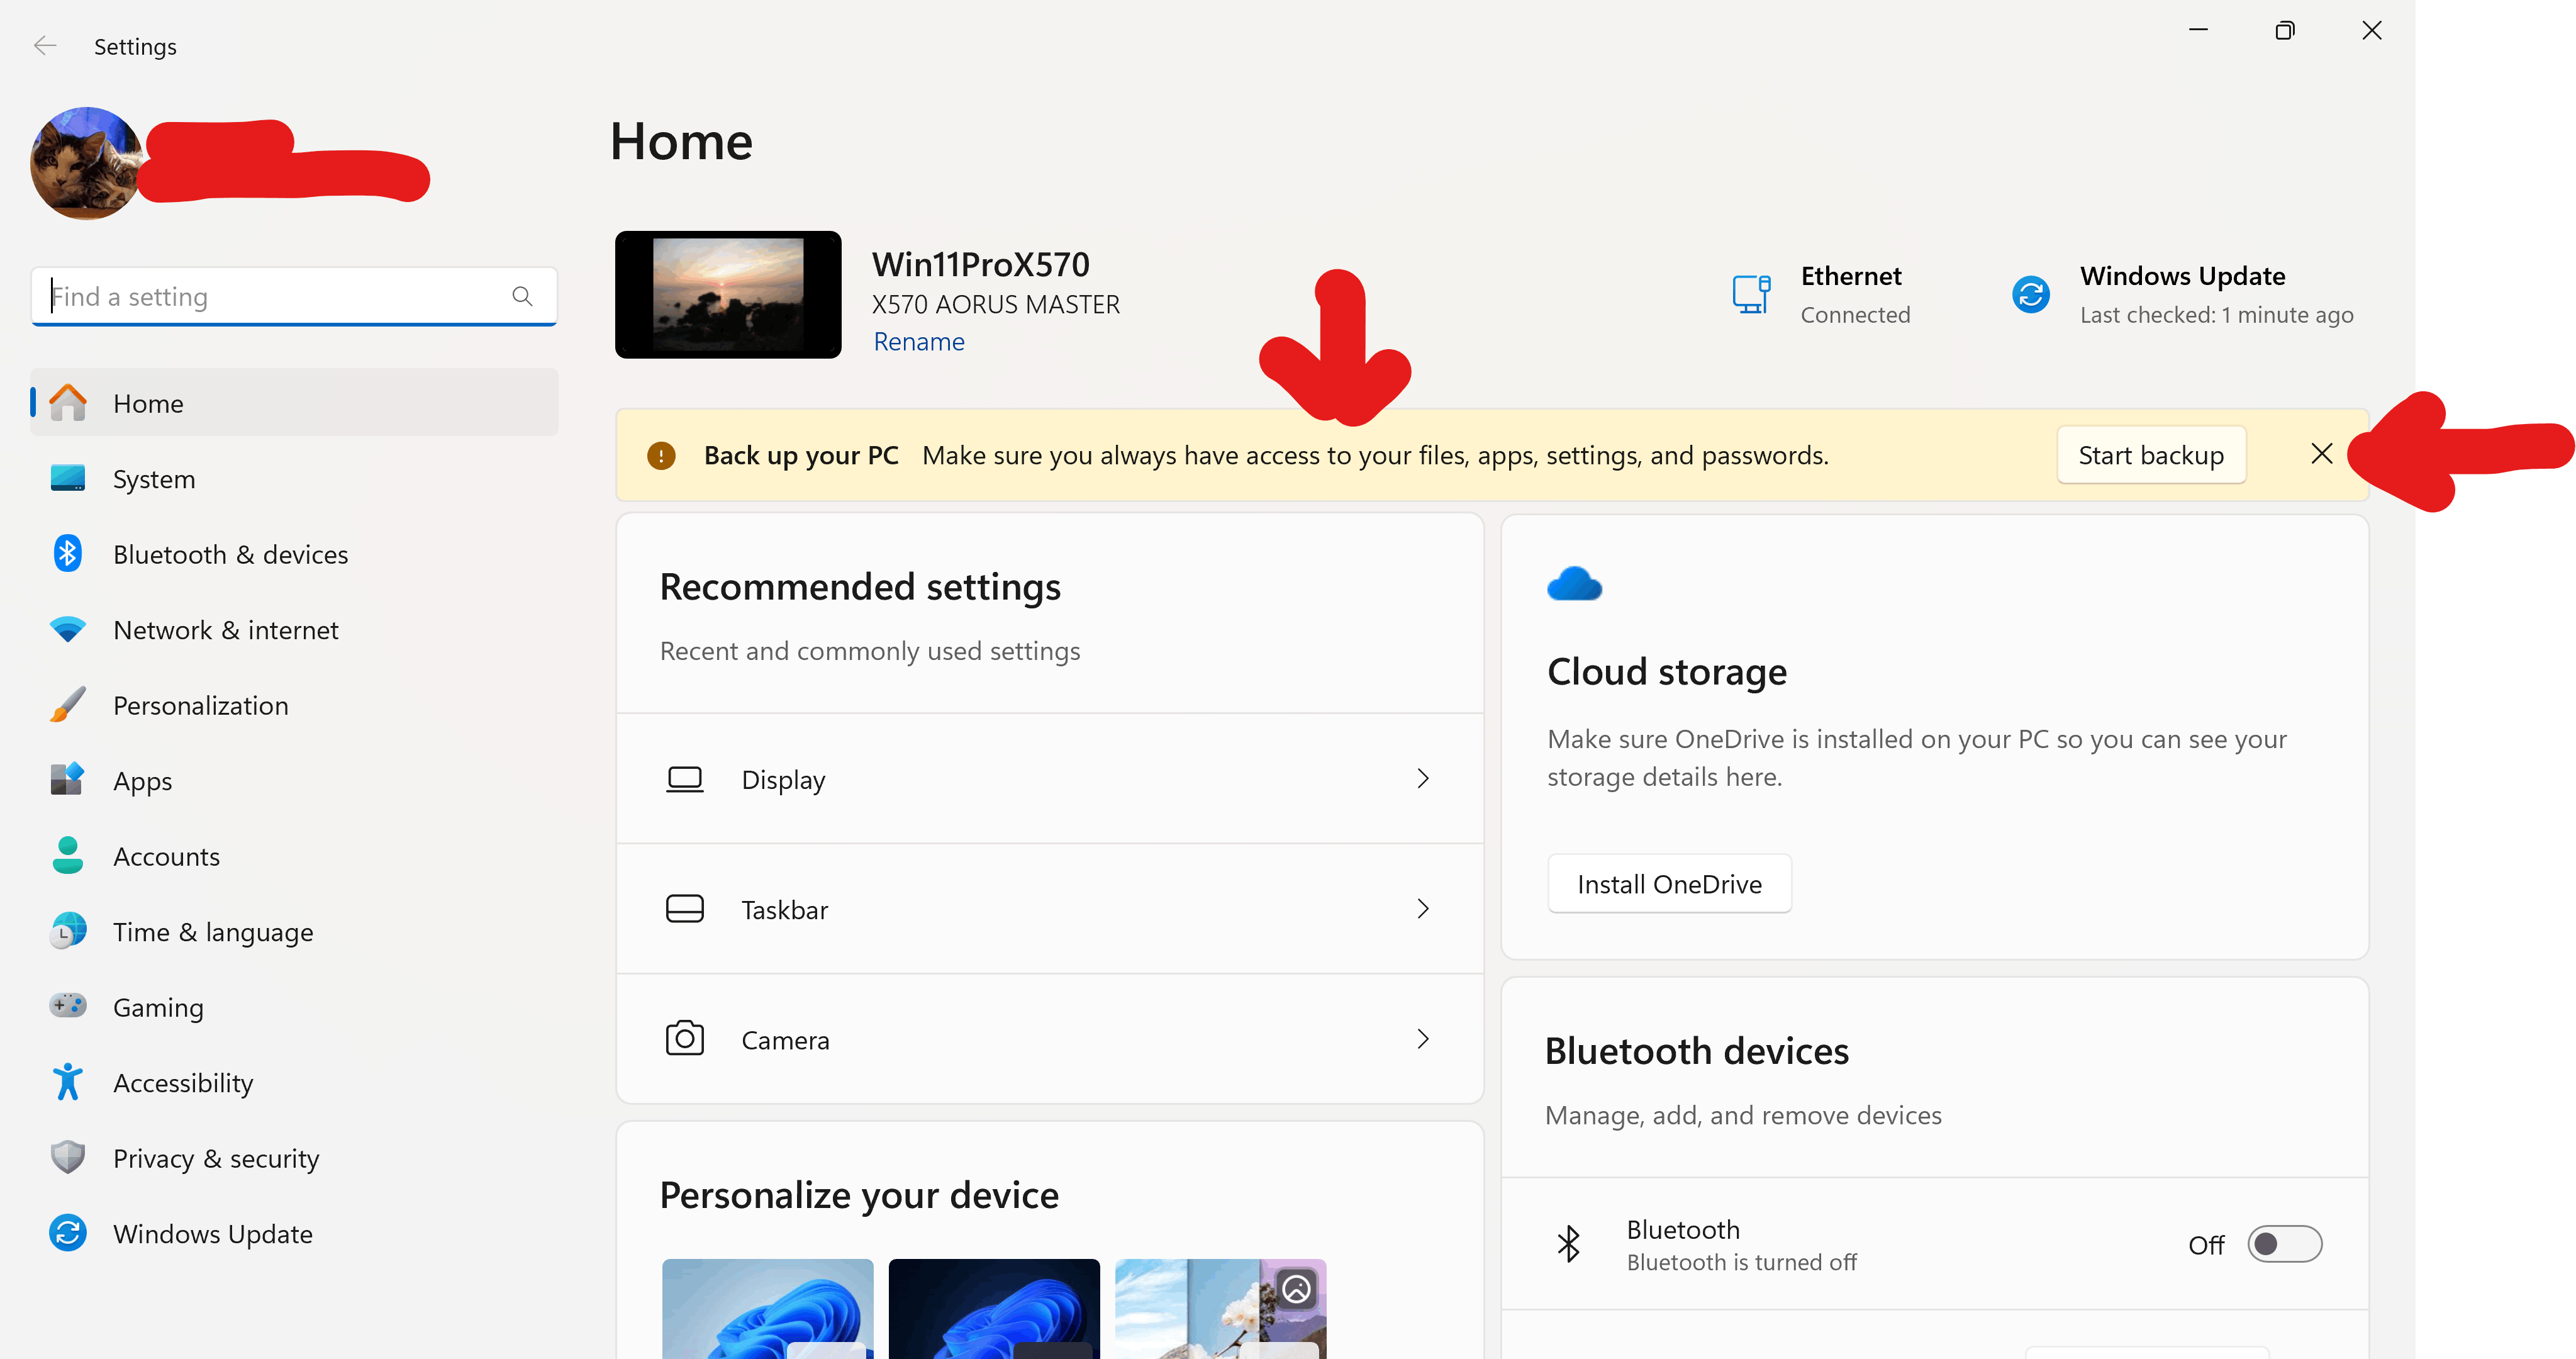
Task: Select Personalization in the sidebar
Action: (294, 705)
